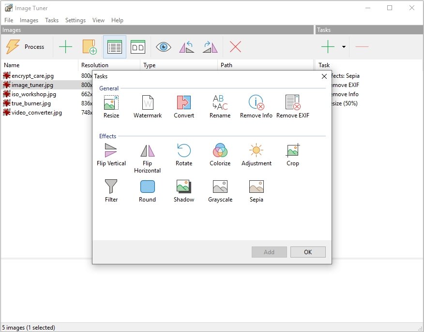Viewport: 424px width, 332px height.
Task: Switch to thumbnails view mode
Action: 138,47
